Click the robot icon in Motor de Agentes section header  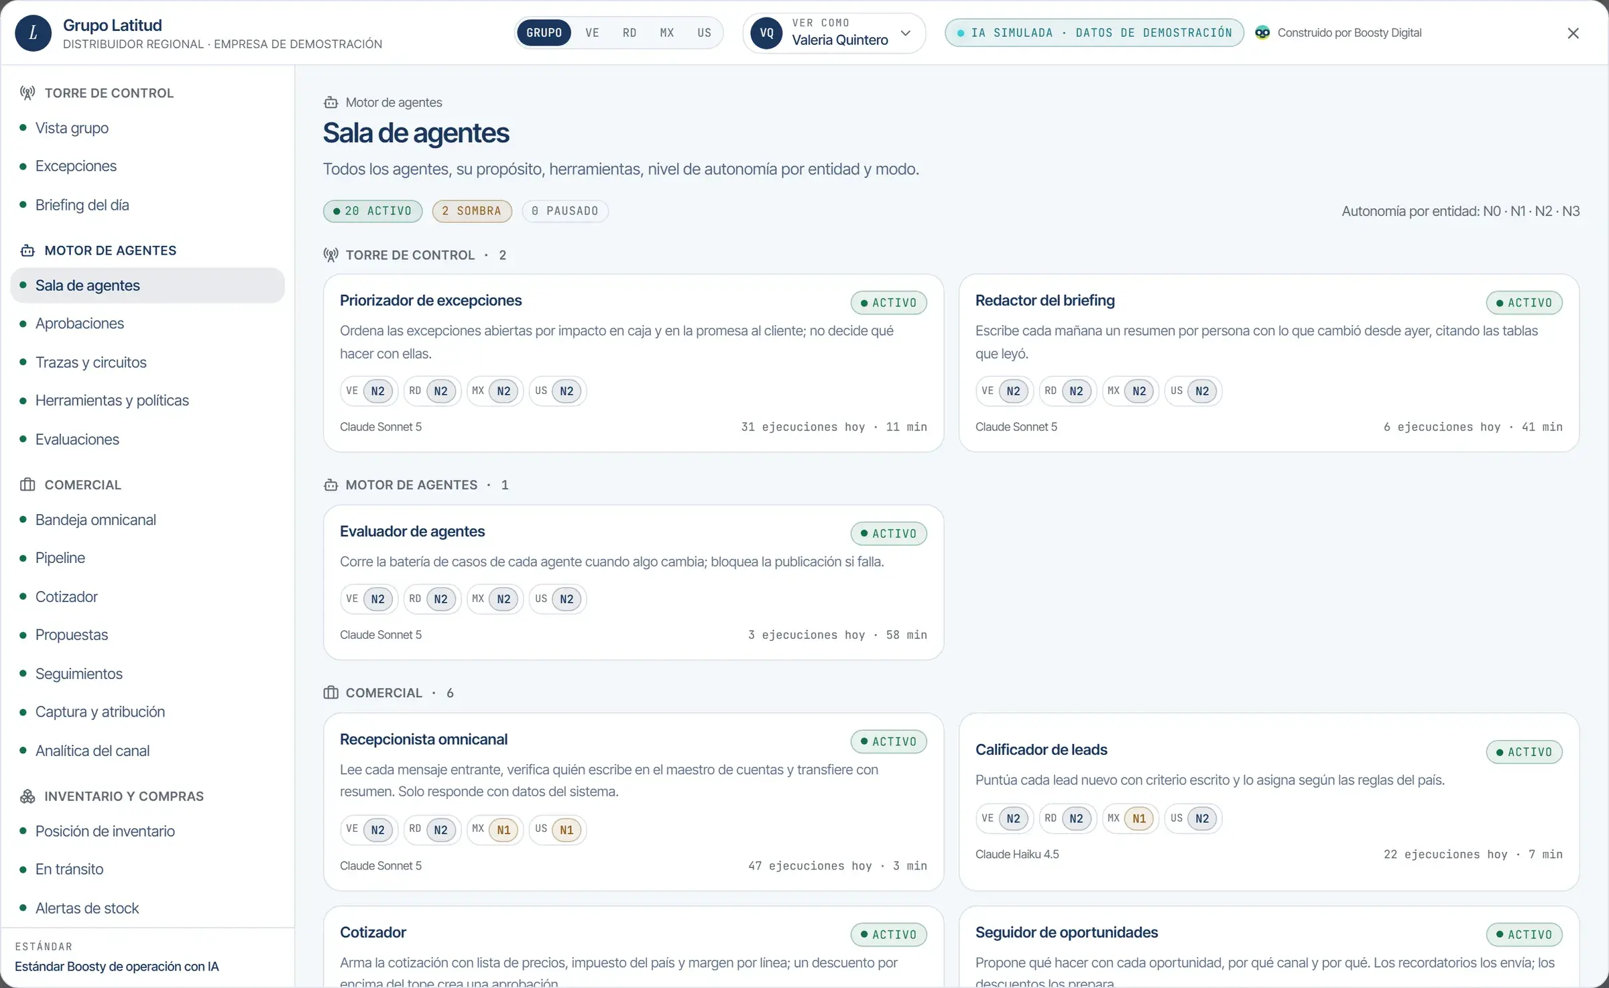pyautogui.click(x=331, y=485)
